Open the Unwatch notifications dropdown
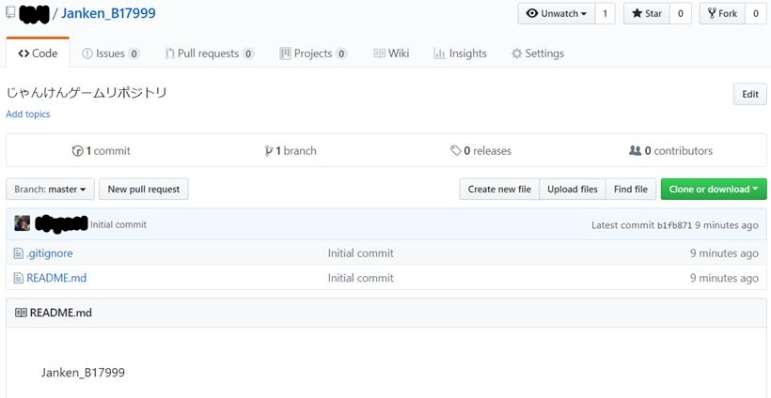Screen dimensions: 771x398 [558, 14]
